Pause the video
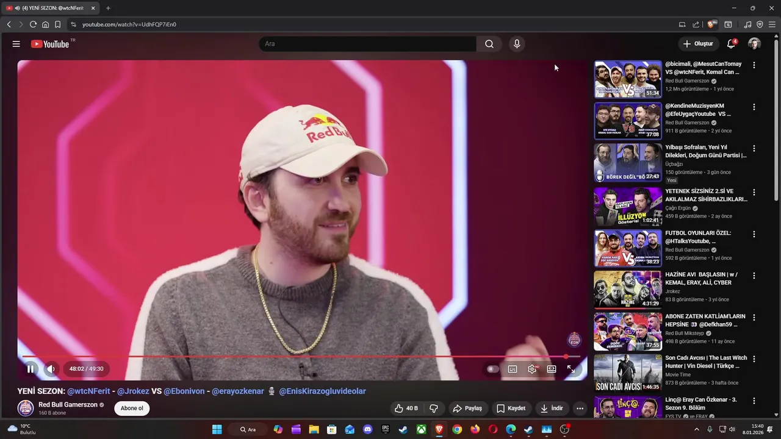The image size is (781, 439). (x=31, y=369)
